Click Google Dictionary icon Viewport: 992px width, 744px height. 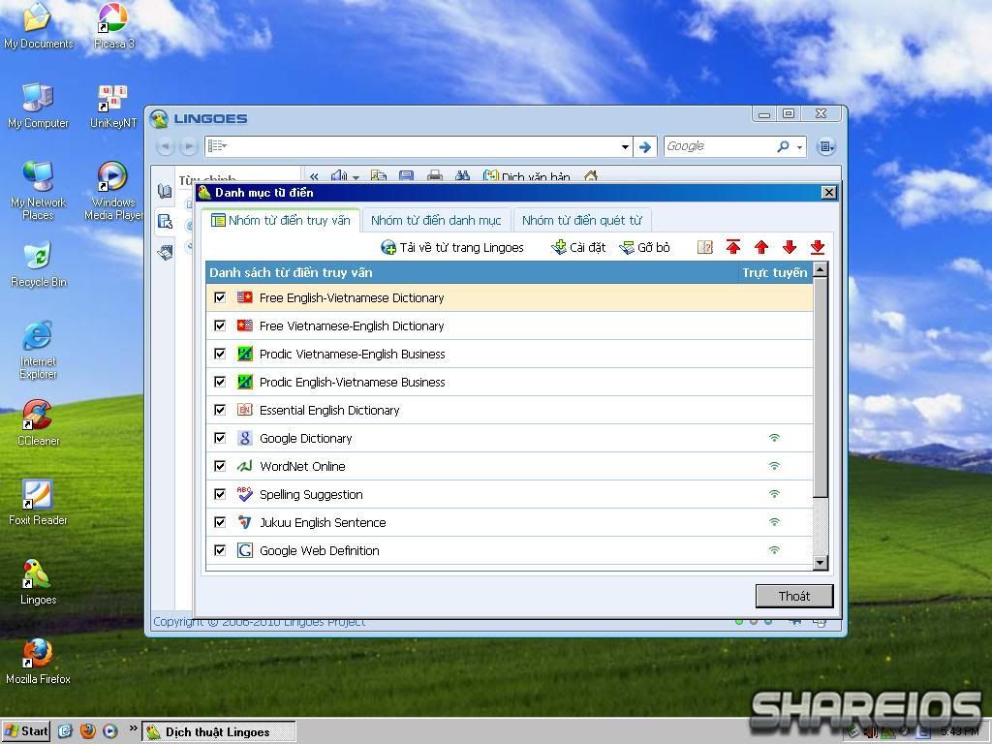[x=245, y=438]
